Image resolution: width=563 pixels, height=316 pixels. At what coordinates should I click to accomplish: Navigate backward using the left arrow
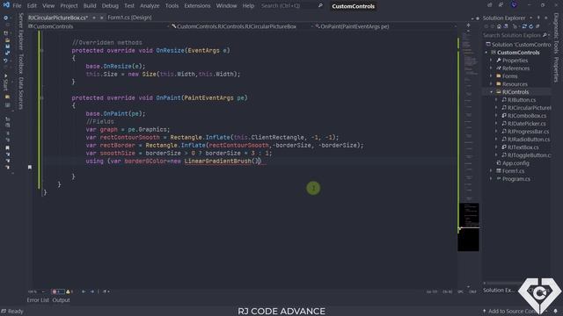tap(84, 291)
